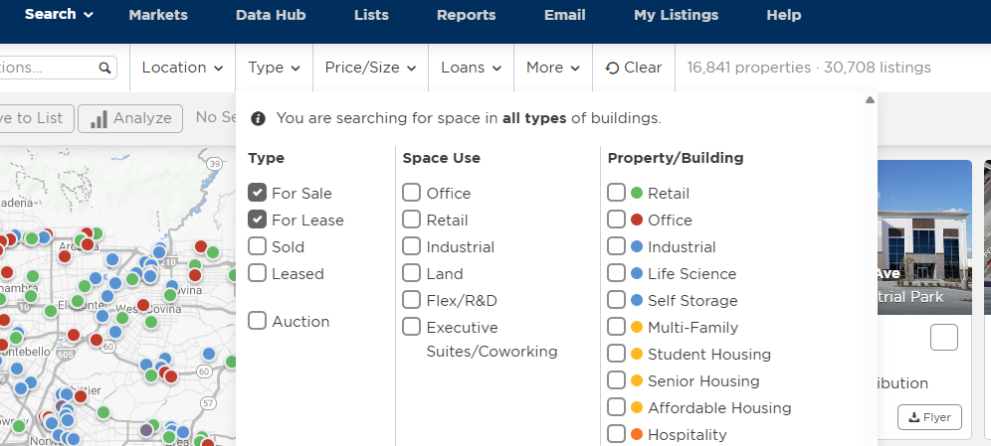Screen dimensions: 991x446
Task: Click the Save to List button
Action: tap(37, 118)
